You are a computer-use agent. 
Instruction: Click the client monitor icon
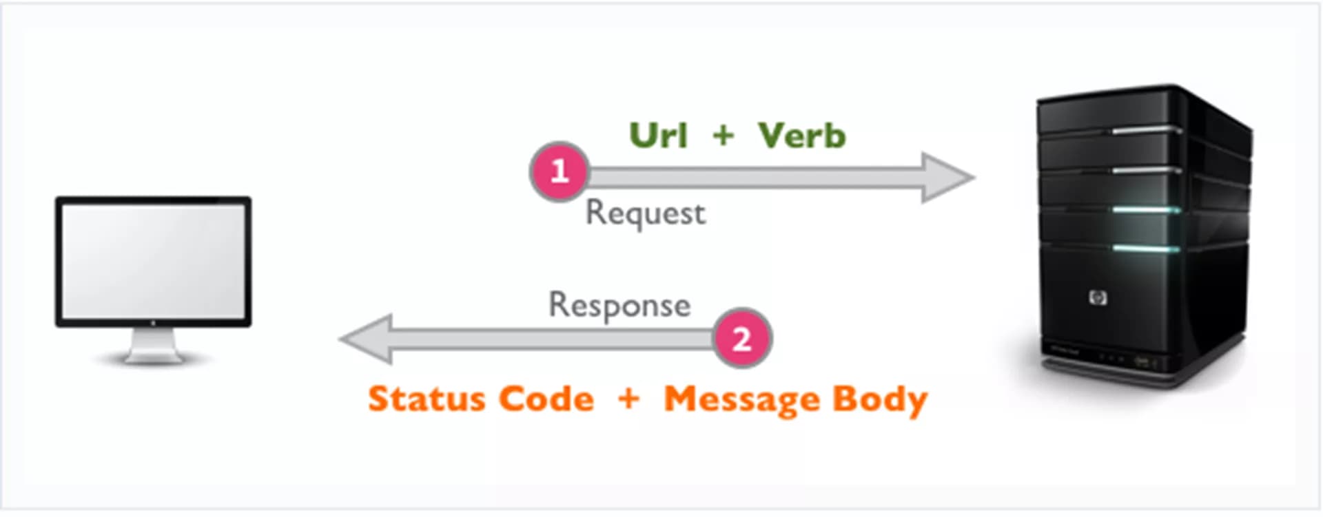point(153,279)
